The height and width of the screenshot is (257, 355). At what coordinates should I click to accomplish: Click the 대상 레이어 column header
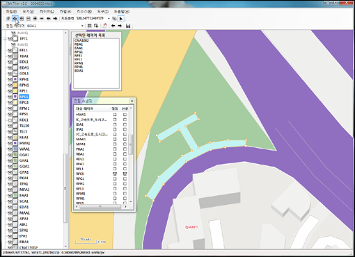[x=92, y=108]
